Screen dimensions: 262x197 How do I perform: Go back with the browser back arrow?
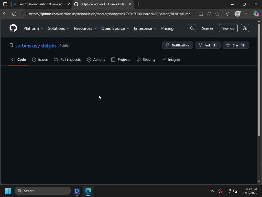point(5,14)
